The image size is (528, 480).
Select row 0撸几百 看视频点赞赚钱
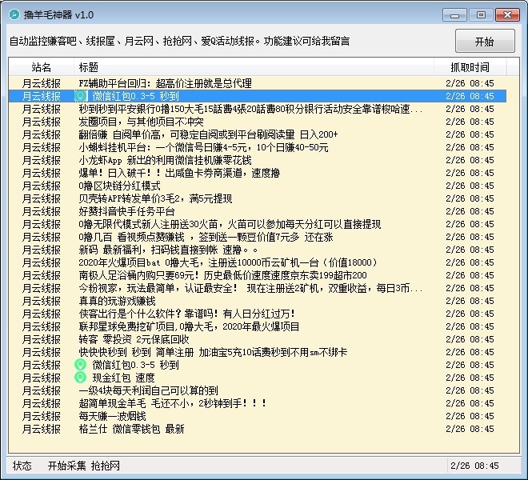[258, 237]
